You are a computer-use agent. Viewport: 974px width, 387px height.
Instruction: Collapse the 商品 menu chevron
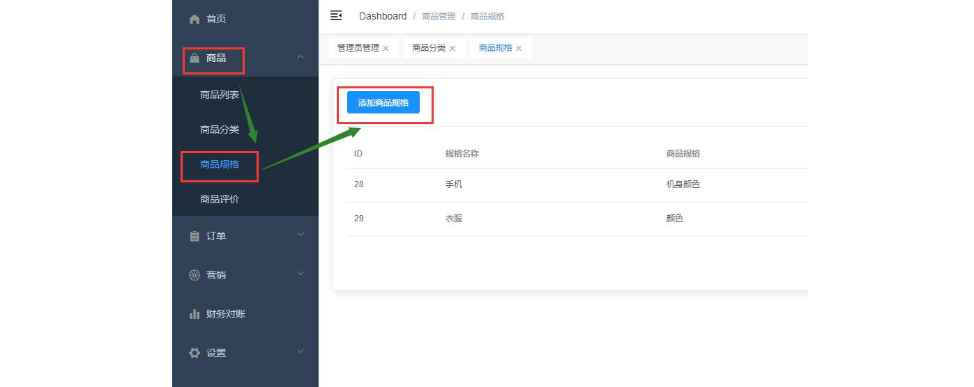(x=300, y=57)
